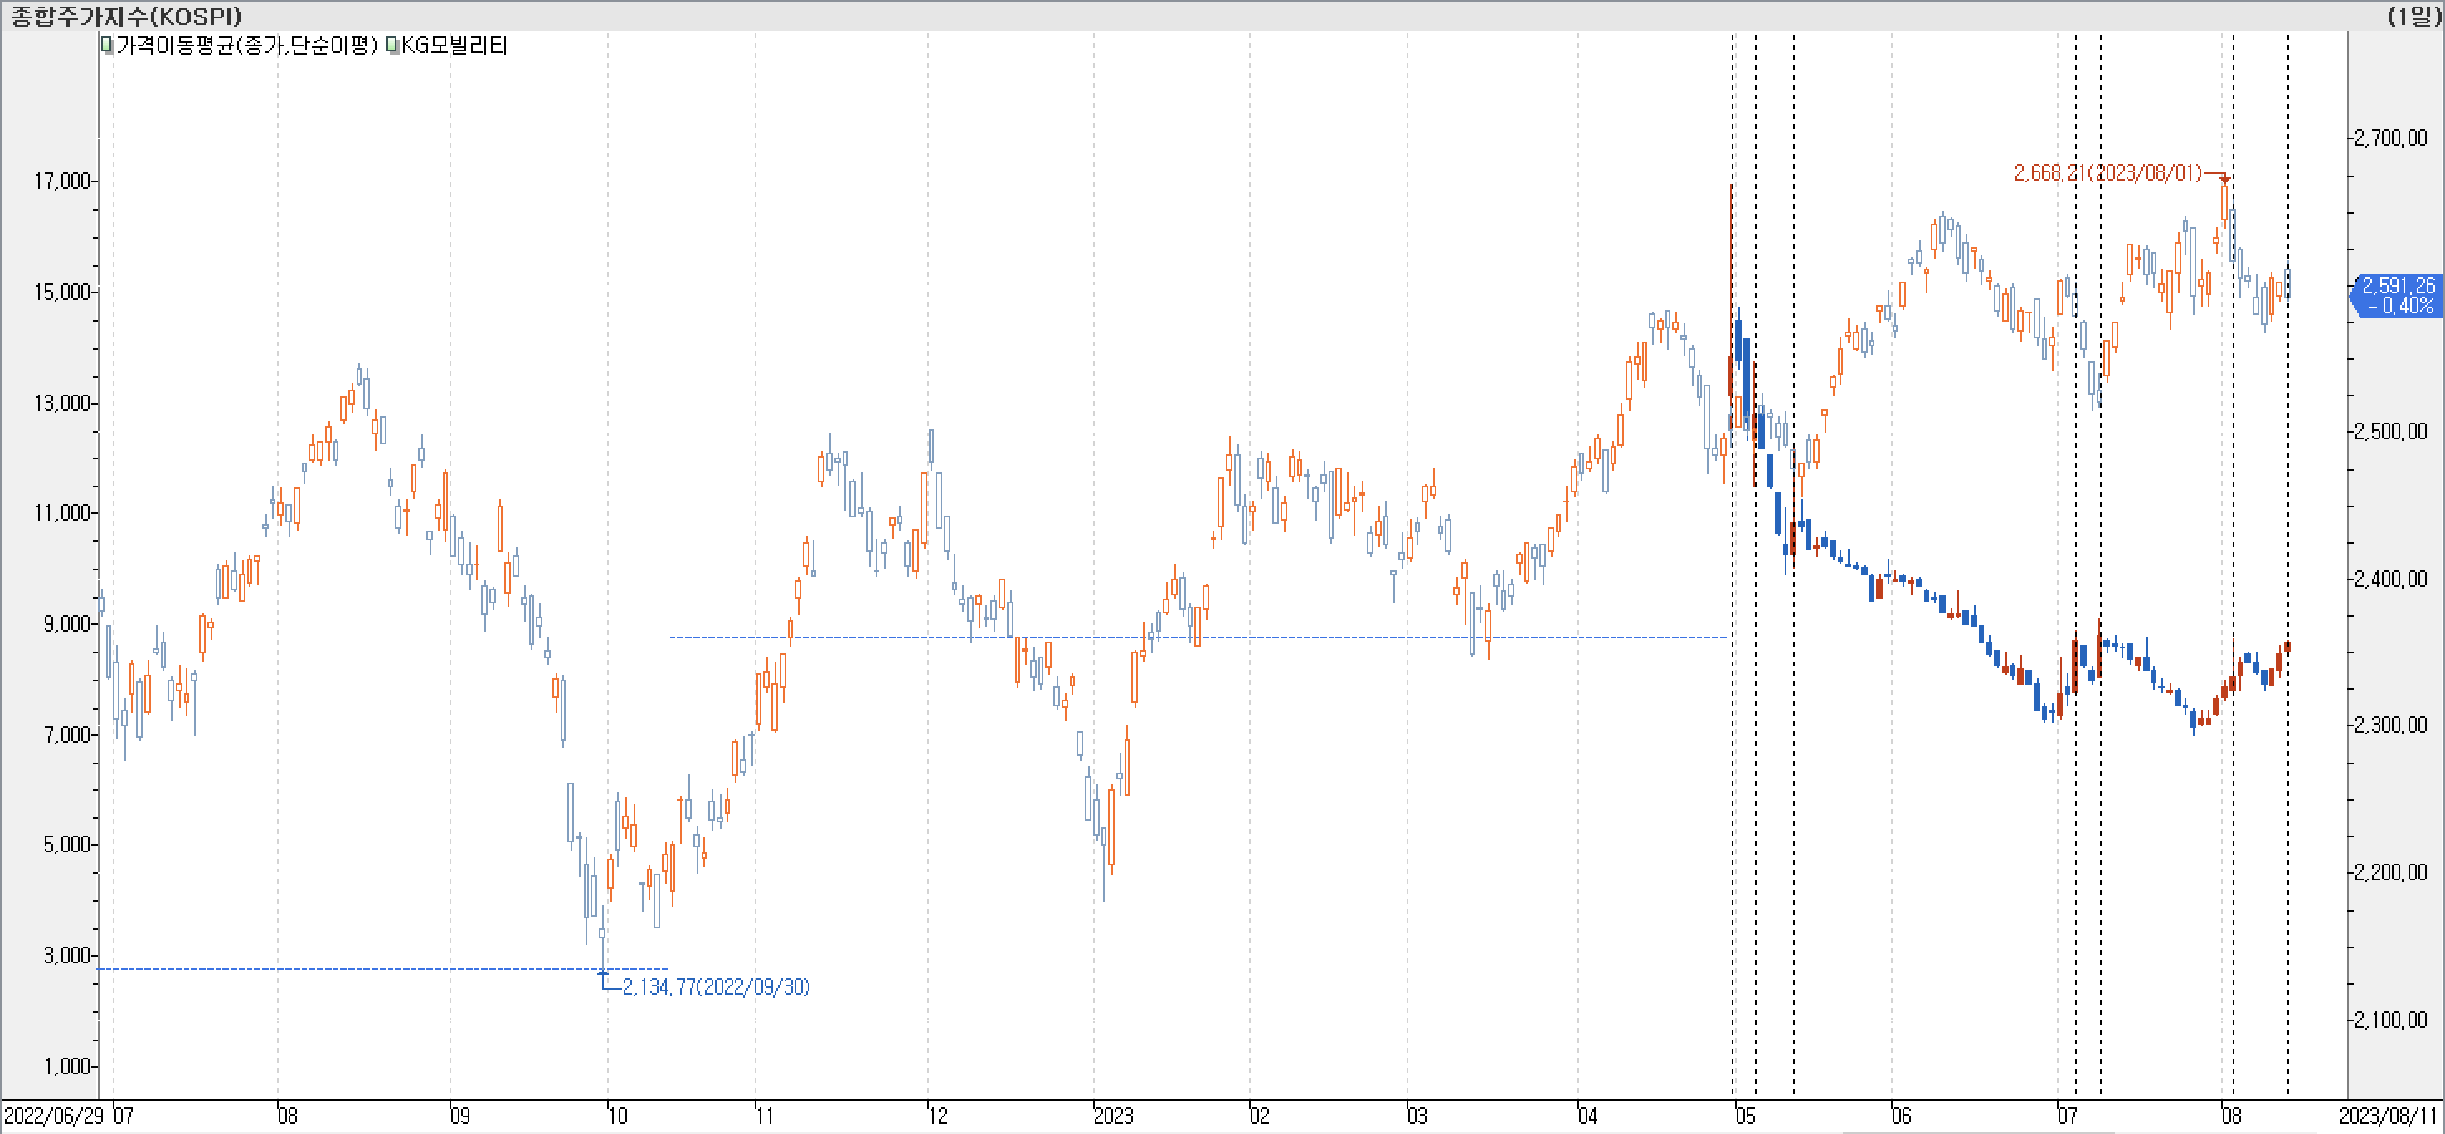Click the 2023 year marker on time axis
Image resolution: width=2445 pixels, height=1134 pixels.
[1115, 1116]
